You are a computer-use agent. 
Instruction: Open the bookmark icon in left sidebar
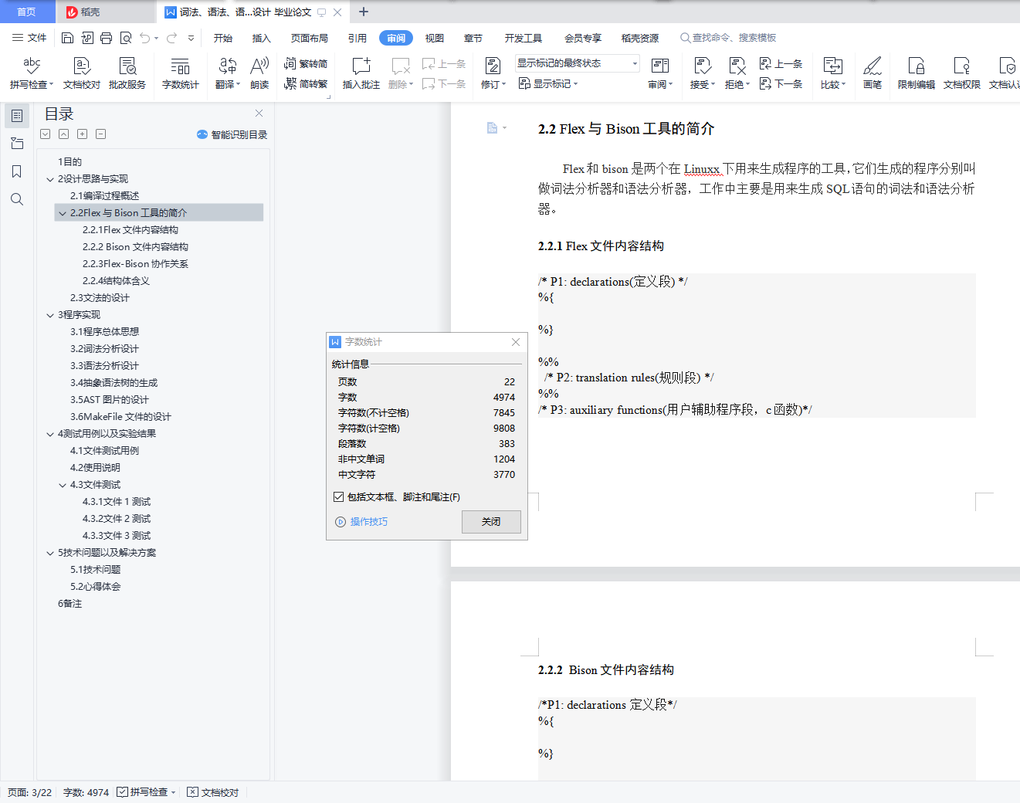point(17,171)
